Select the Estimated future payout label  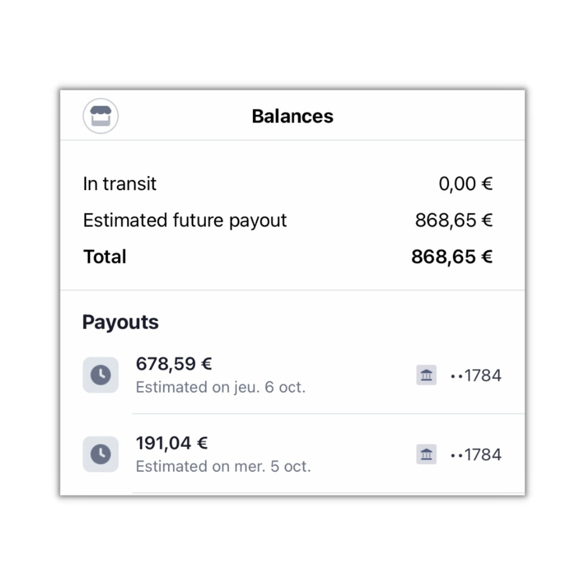click(185, 220)
